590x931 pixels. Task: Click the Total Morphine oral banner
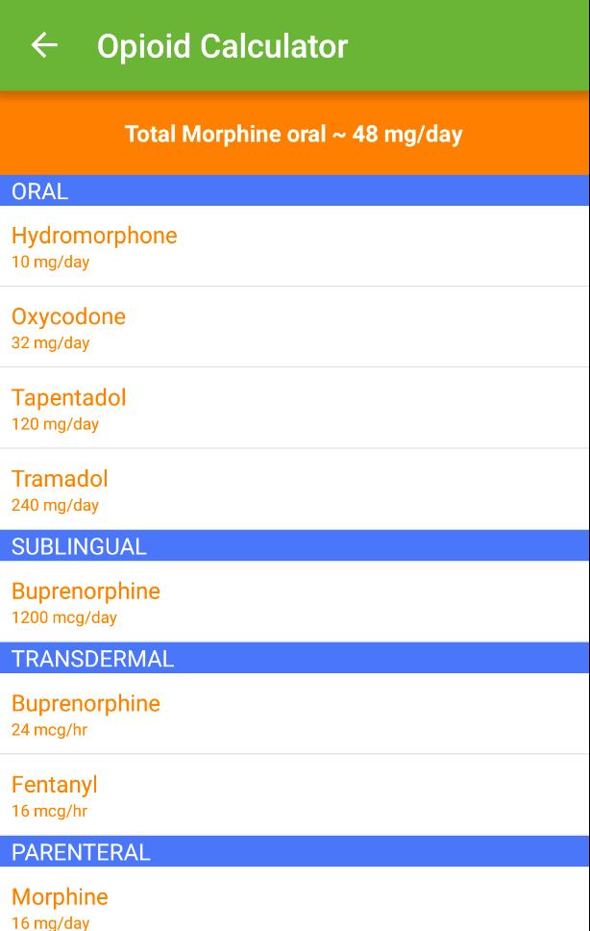click(x=295, y=134)
